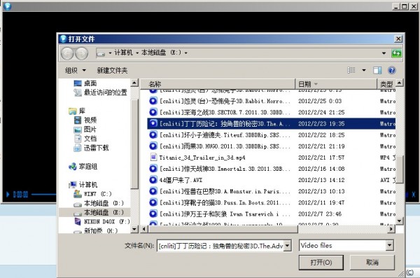
Task: Select file 坏小子迪德夫.Titeuf.3DBDRip
Action: pyautogui.click(x=271, y=135)
